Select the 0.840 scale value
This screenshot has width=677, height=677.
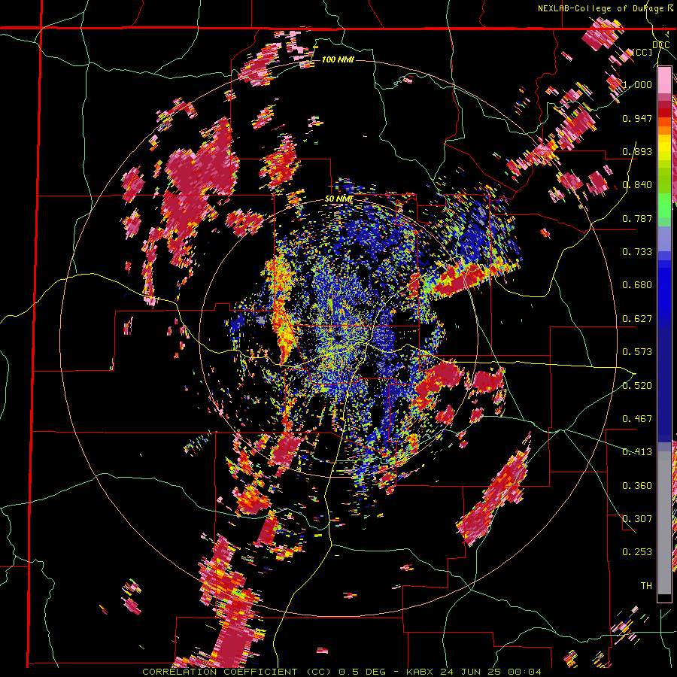637,184
